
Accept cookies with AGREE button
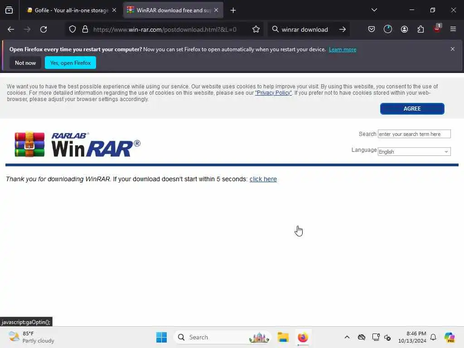412,109
